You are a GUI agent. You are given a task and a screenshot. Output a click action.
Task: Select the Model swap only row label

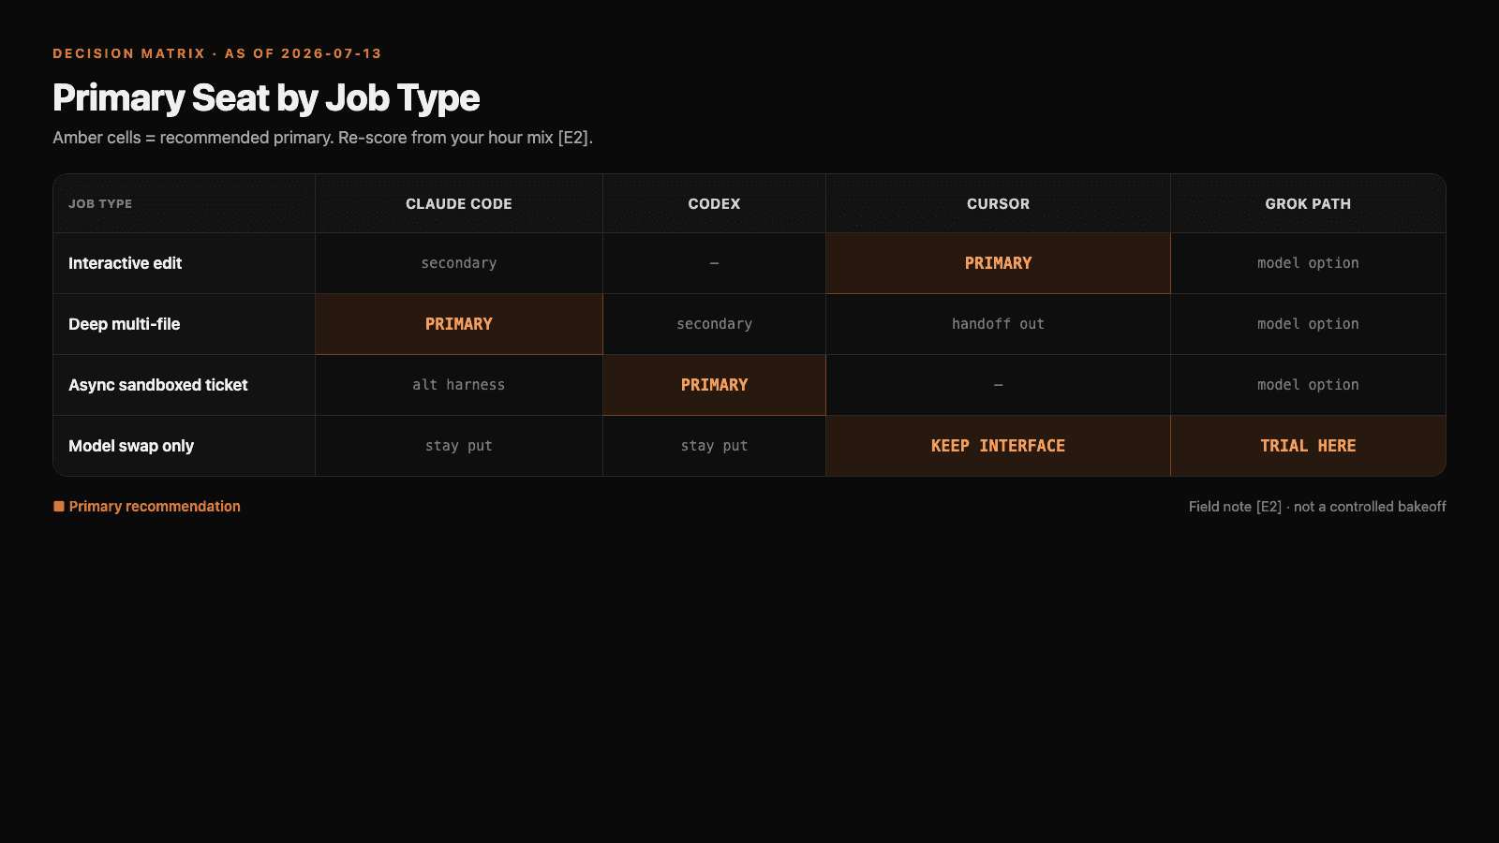pos(131,446)
